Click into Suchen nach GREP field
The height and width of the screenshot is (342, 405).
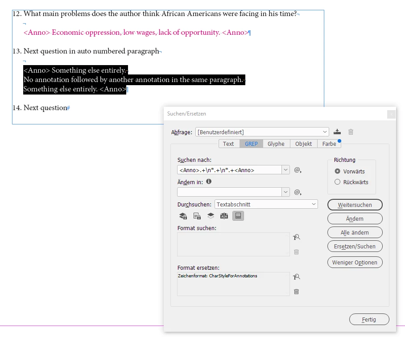point(229,170)
